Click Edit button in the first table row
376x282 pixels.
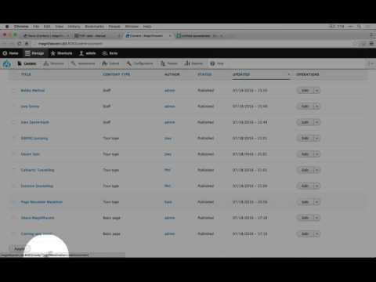(x=305, y=90)
